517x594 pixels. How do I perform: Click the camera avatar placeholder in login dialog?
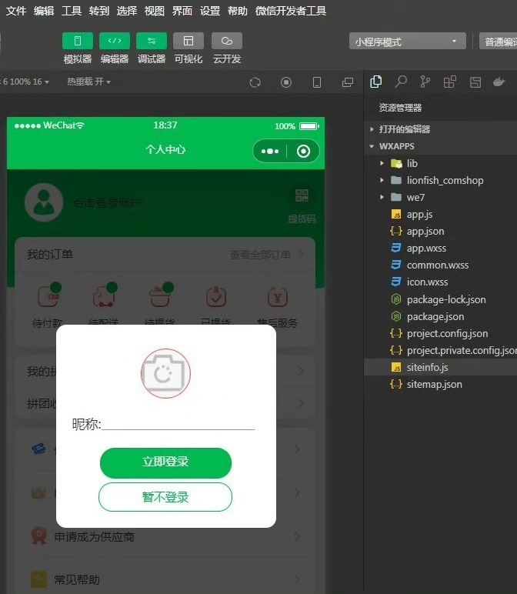(165, 374)
